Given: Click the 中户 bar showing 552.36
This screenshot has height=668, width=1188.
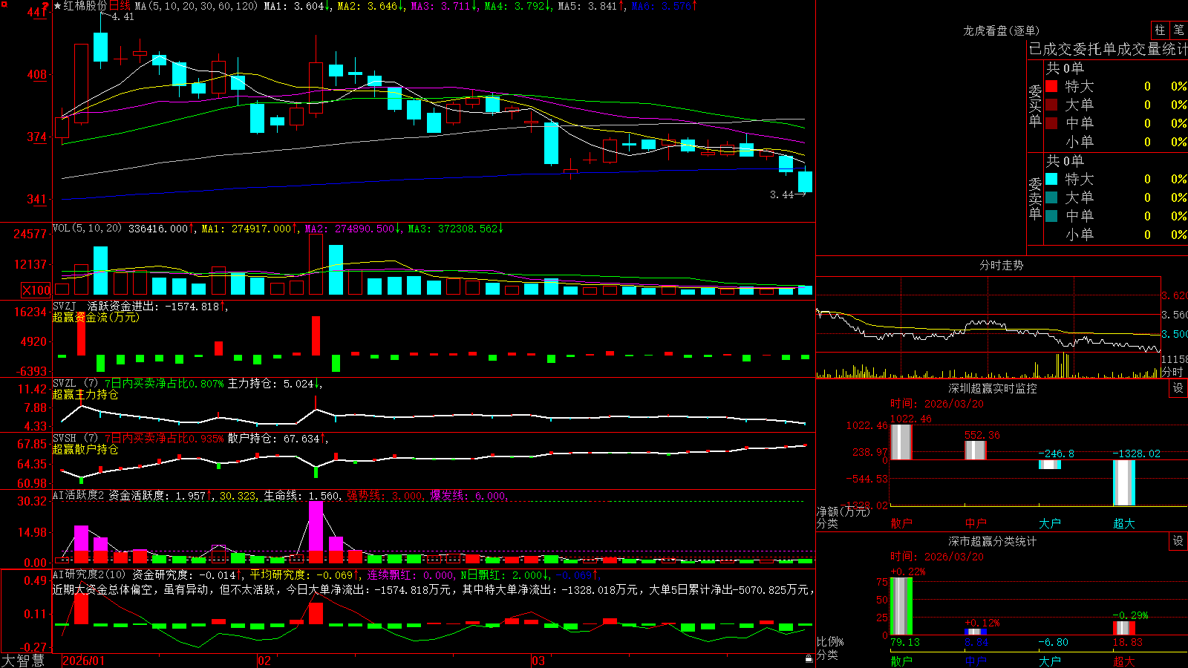Looking at the screenshot, I should point(976,451).
